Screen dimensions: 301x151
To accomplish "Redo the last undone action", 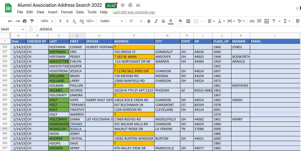I will click(18, 21).
